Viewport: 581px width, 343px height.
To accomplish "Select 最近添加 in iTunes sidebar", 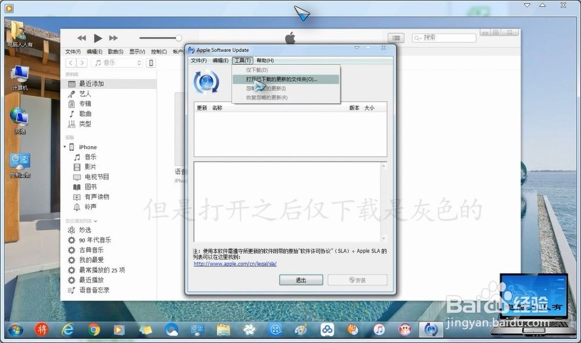I will (x=109, y=84).
